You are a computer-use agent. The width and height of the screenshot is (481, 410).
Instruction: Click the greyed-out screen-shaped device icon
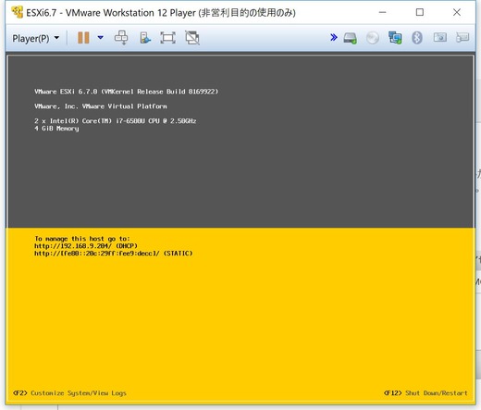440,38
